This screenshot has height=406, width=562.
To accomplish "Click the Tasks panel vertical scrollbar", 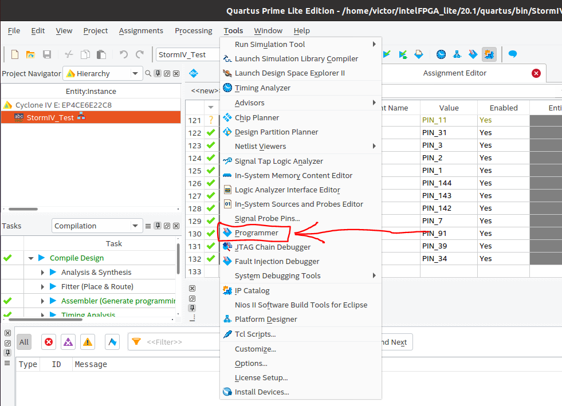I will click(178, 259).
